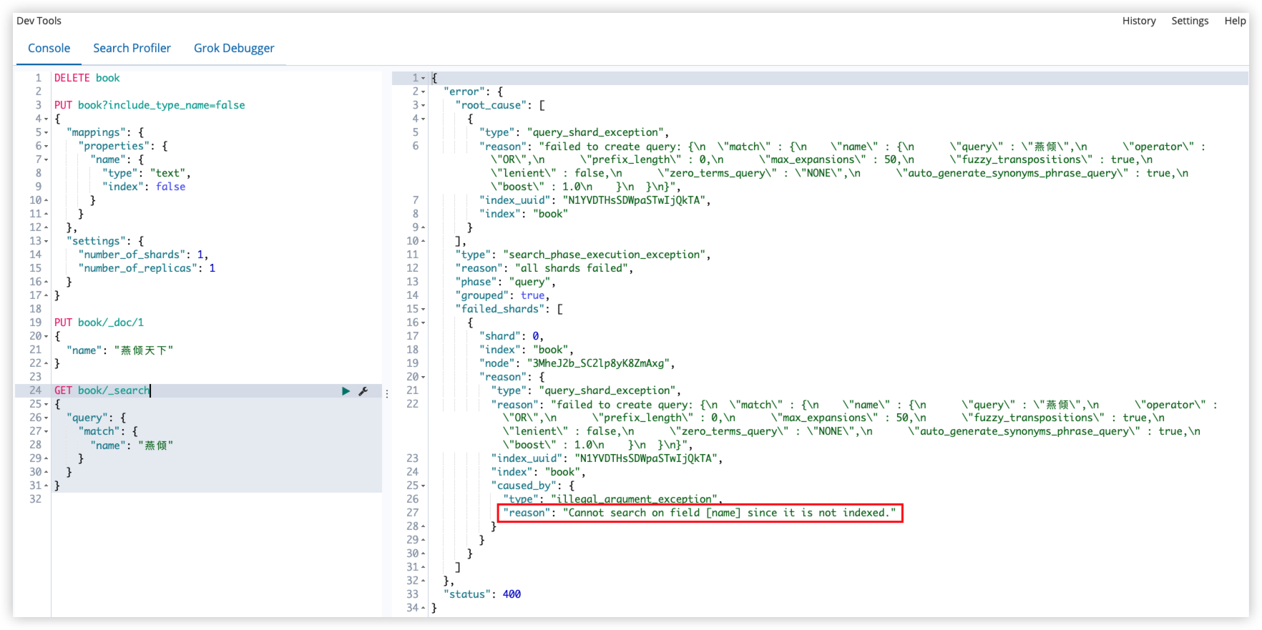Open the Grok Debugger tab
The image size is (1262, 630).
(234, 48)
